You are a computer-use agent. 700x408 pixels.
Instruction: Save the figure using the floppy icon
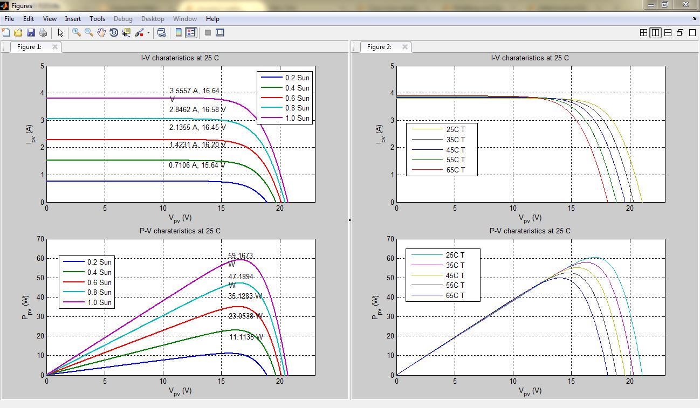(x=31, y=32)
